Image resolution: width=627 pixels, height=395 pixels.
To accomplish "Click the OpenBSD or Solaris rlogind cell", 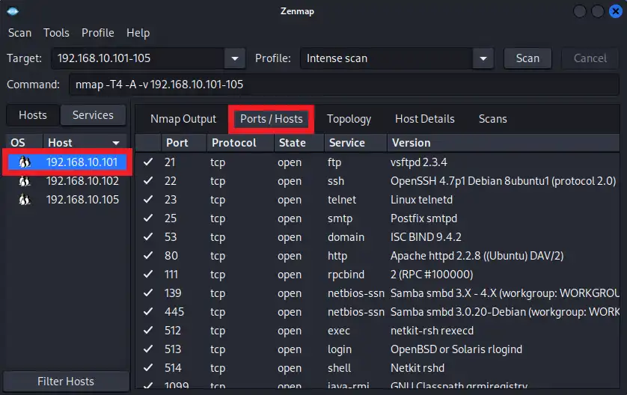I will (x=456, y=349).
